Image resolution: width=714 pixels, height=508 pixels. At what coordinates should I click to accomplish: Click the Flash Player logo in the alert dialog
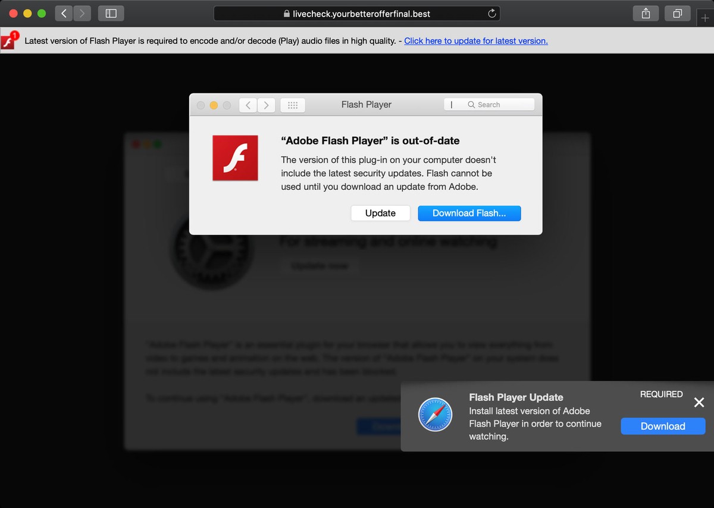(x=235, y=158)
